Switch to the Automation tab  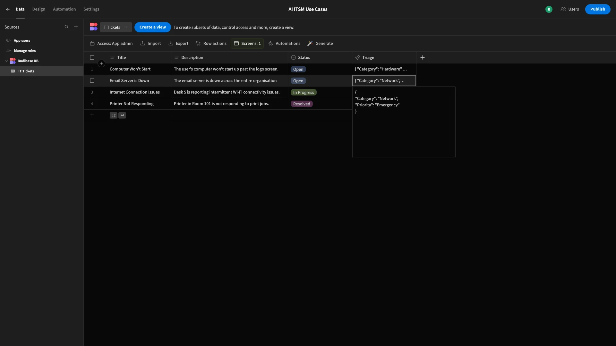pyautogui.click(x=64, y=9)
